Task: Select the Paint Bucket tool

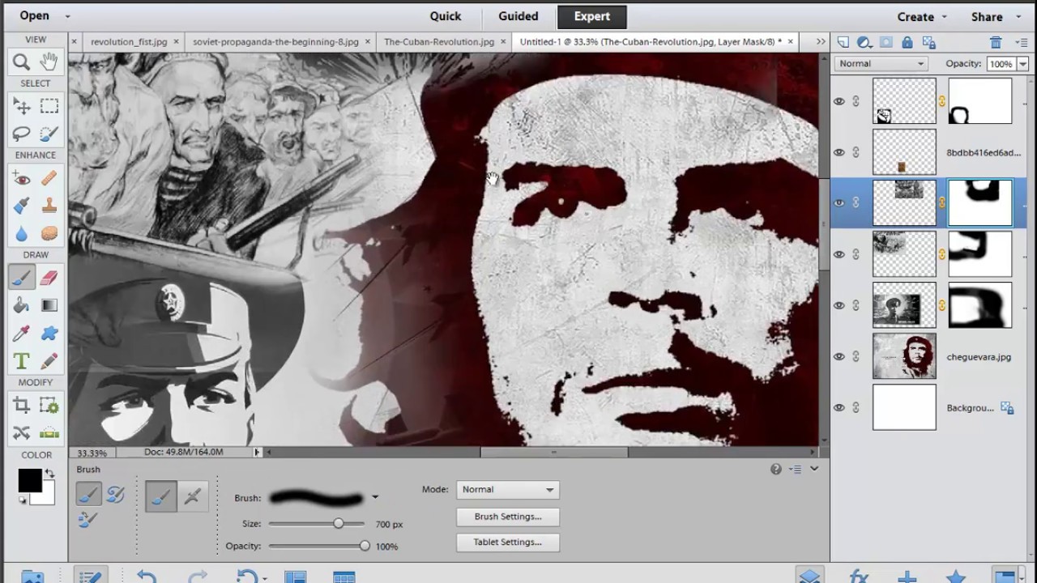Action: (22, 305)
